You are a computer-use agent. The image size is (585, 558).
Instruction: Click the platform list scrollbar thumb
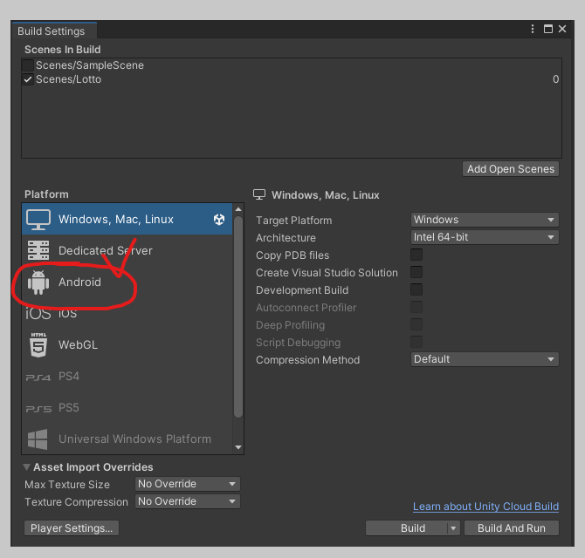click(238, 317)
